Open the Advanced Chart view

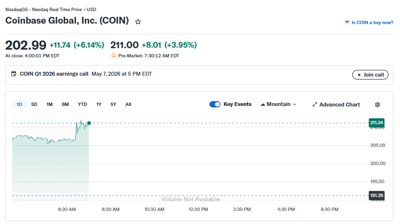pos(336,105)
